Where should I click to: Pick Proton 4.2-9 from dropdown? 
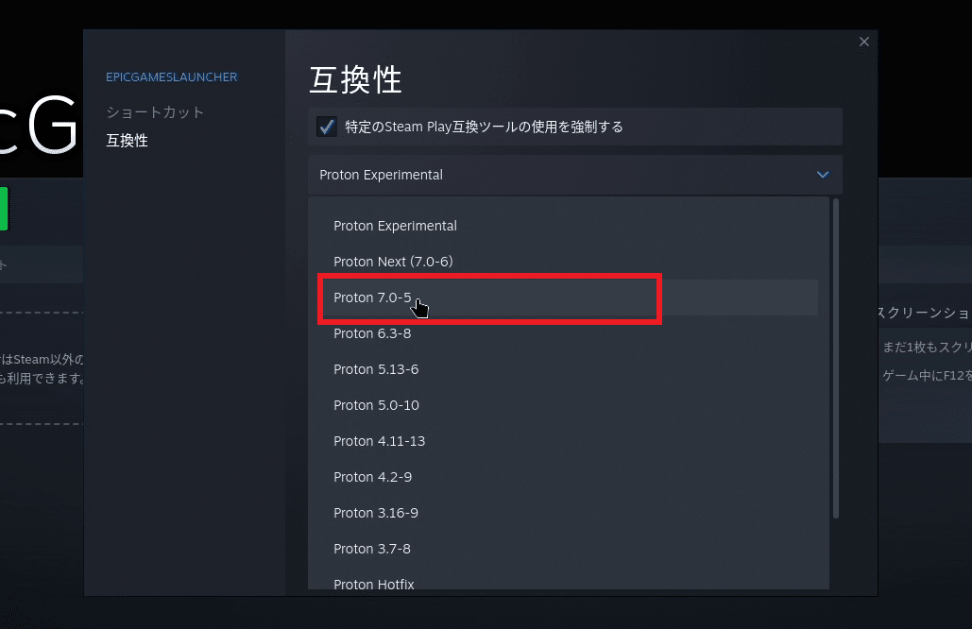(x=569, y=477)
